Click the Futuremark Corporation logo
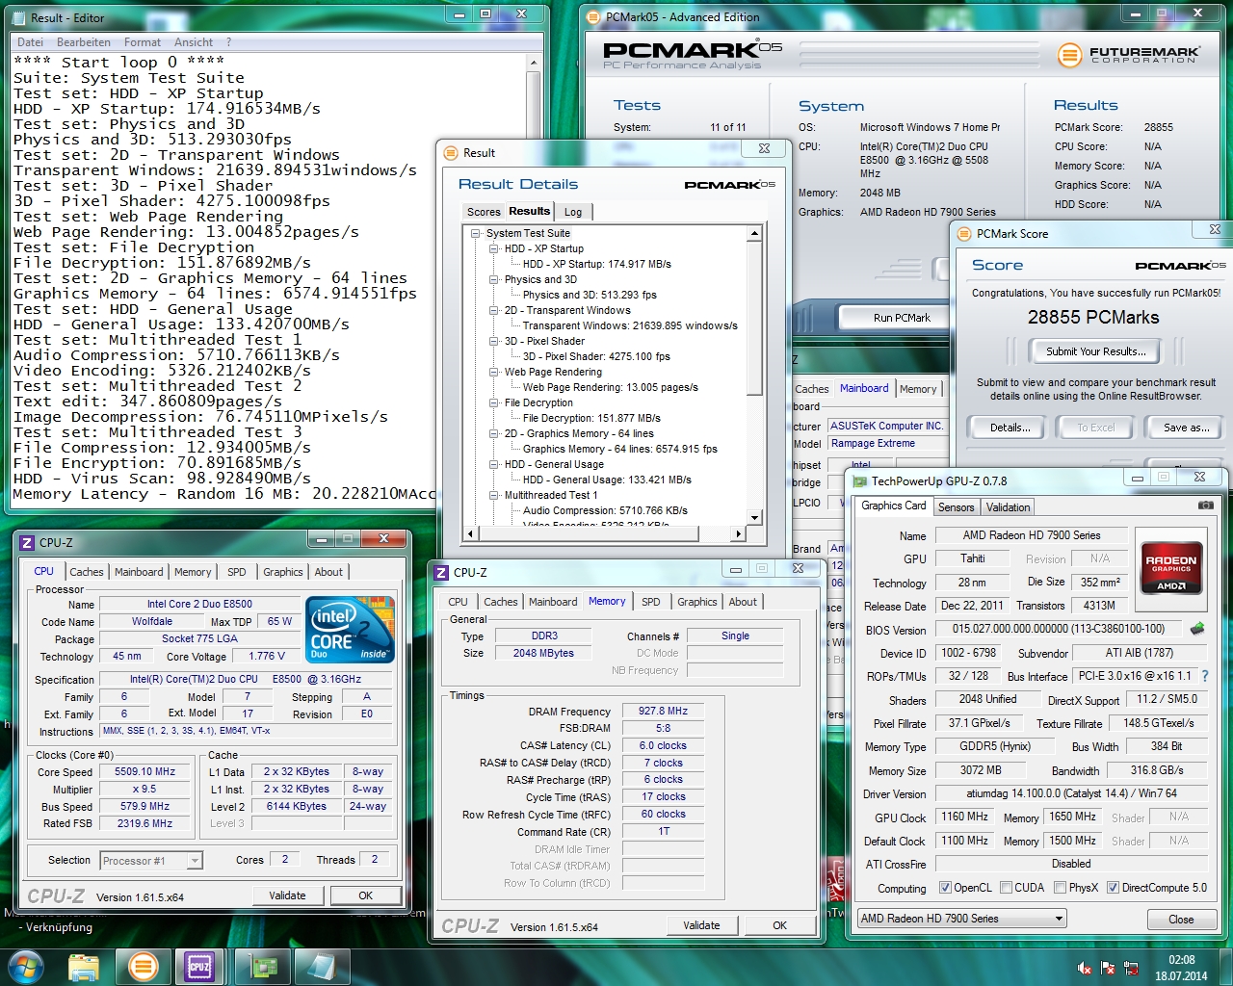Screen dimensions: 1233x986 click(1128, 55)
